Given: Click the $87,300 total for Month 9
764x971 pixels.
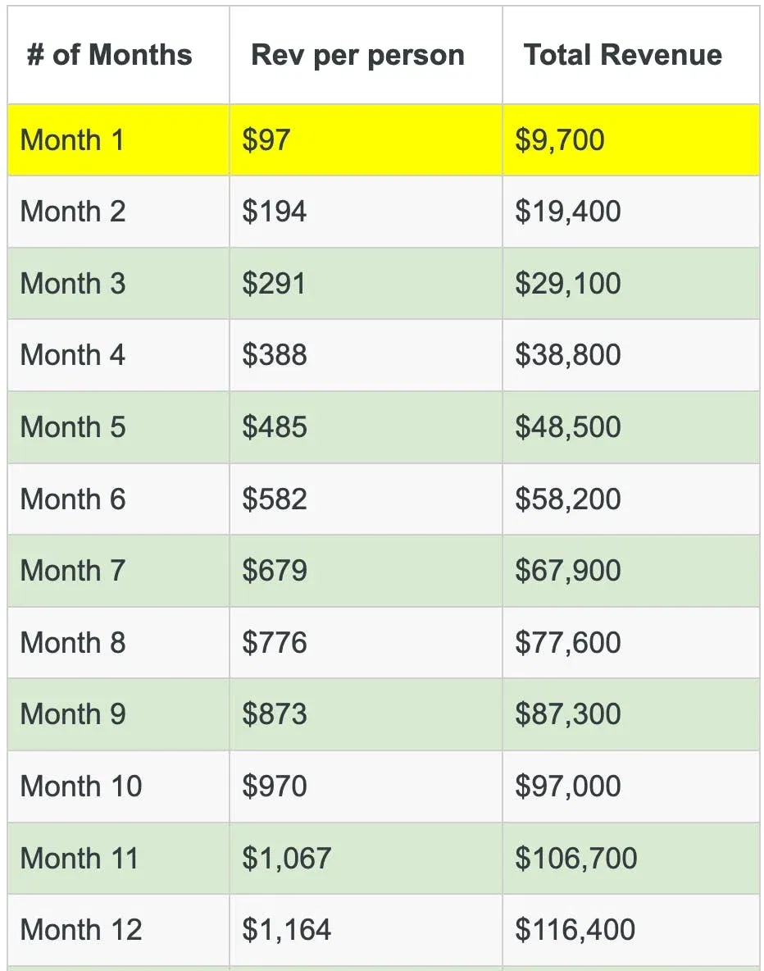Looking at the screenshot, I should (631, 714).
